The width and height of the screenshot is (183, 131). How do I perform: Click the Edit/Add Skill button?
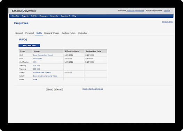[29, 45]
